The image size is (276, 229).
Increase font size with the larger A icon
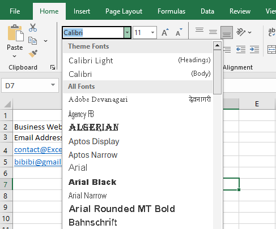[165, 32]
